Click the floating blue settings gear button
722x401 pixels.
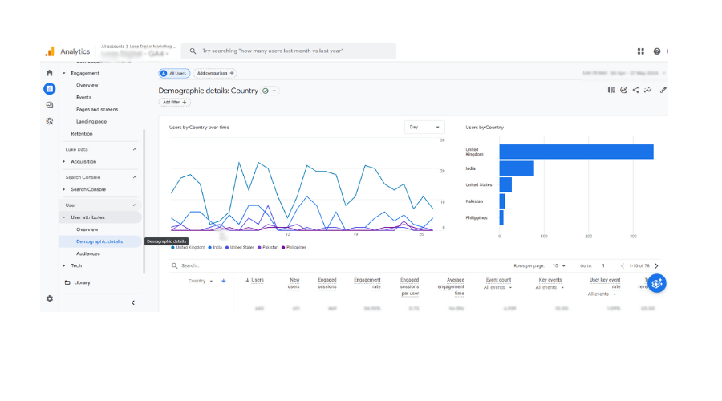coord(656,284)
